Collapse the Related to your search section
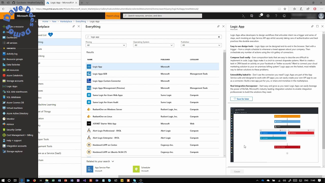325x183 pixels. pyautogui.click(x=113, y=161)
